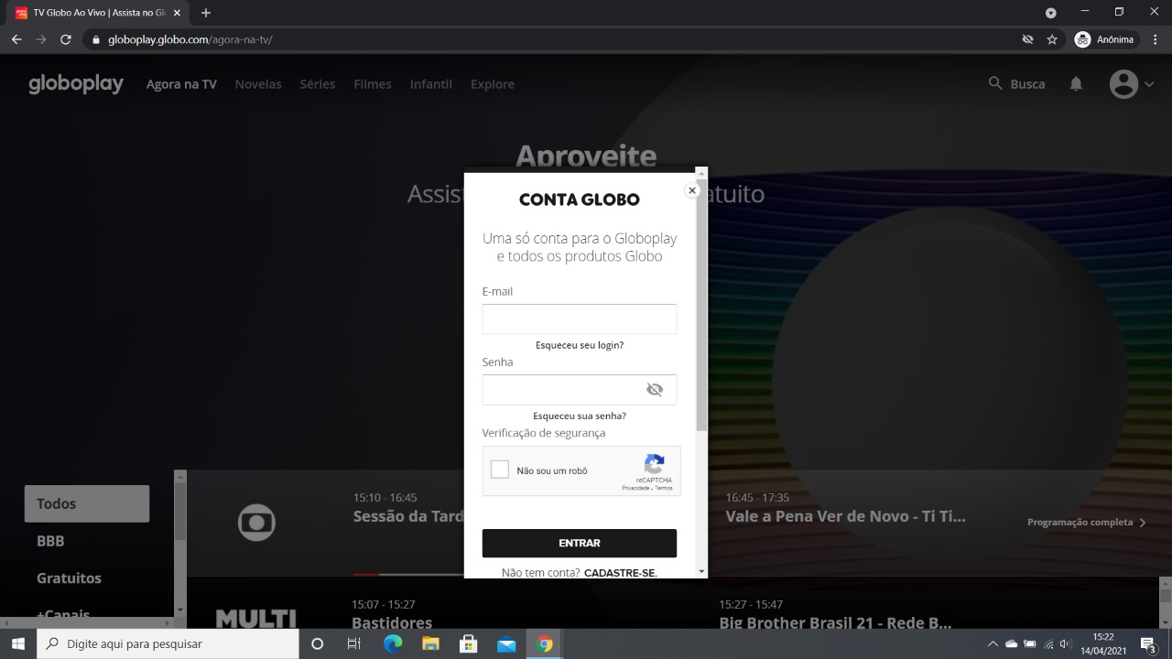The width and height of the screenshot is (1172, 659).
Task: Open the Windows notification center
Action: 1148,644
